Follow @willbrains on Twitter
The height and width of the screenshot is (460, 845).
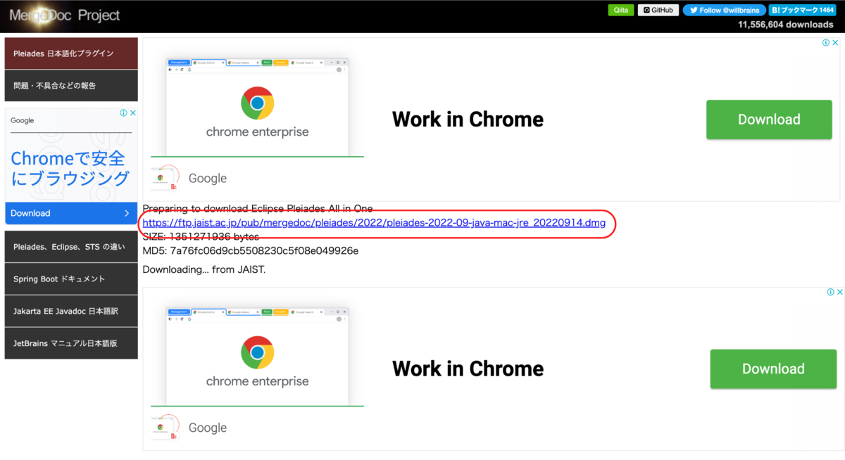(x=724, y=10)
